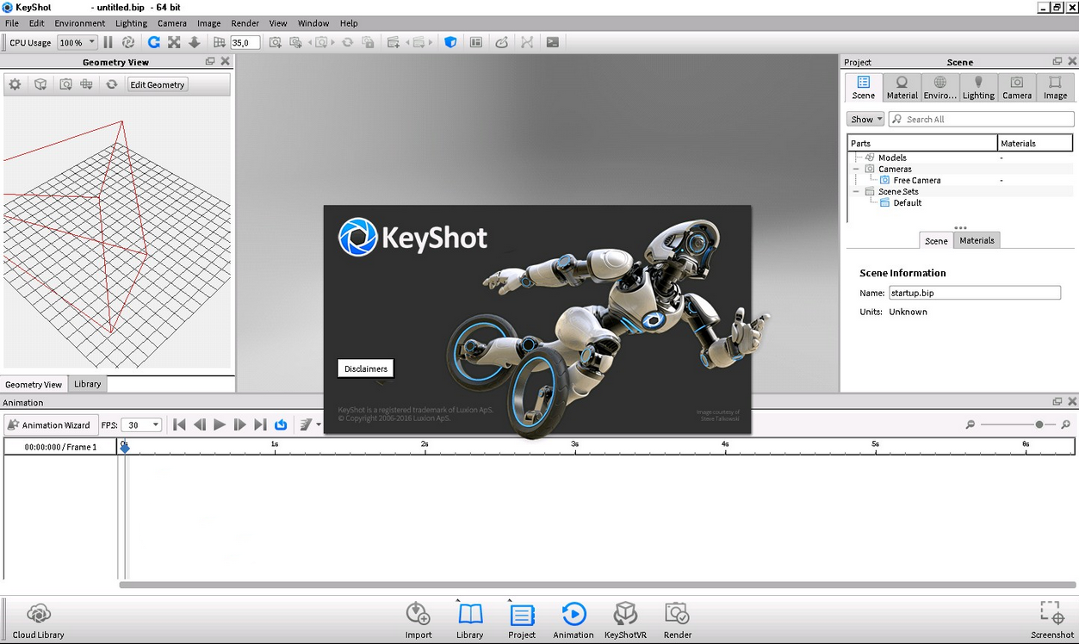1079x644 pixels.
Task: Click the gear icon in Geometry View
Action: tap(15, 84)
